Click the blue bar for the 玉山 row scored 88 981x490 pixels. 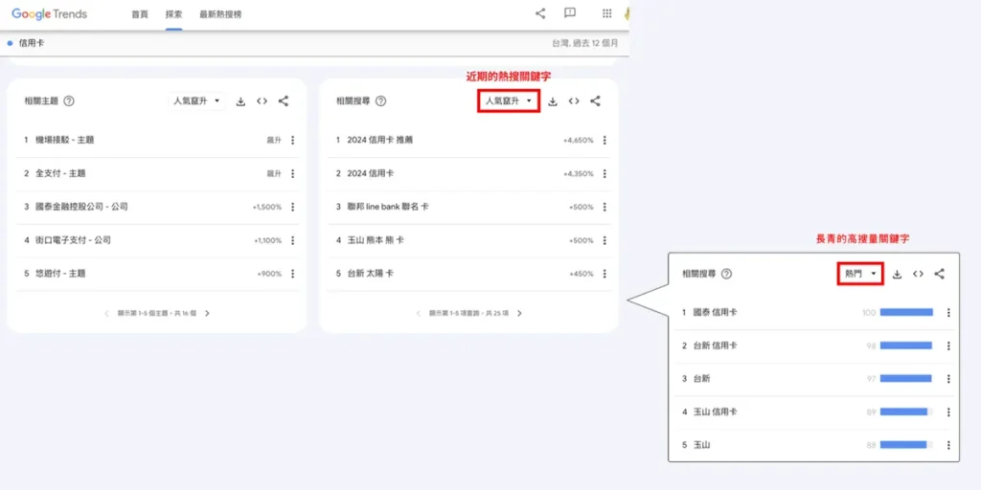(903, 445)
